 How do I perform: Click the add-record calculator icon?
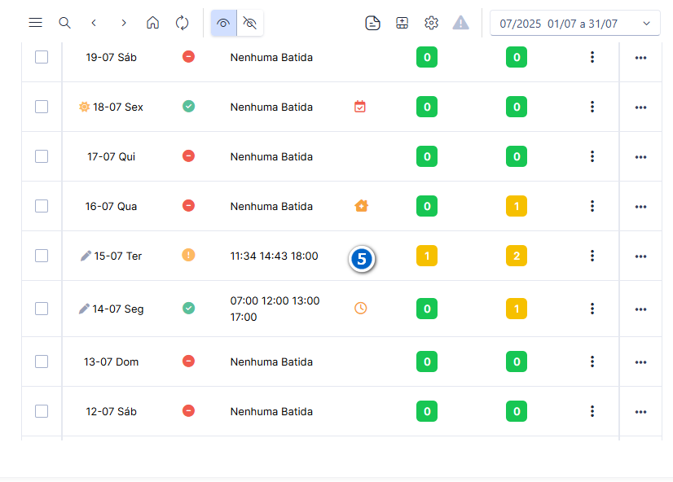point(402,23)
